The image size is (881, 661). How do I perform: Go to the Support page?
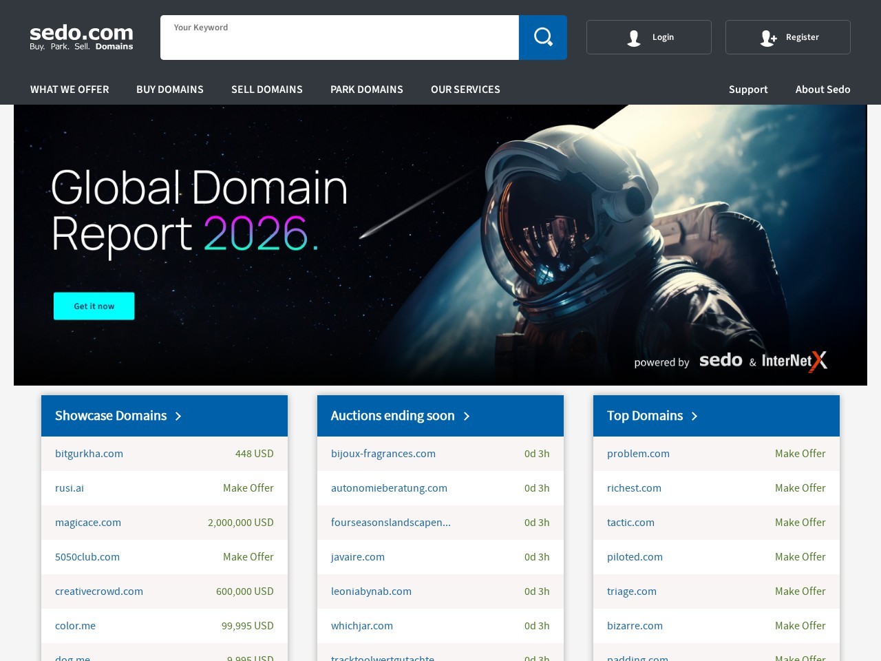tap(748, 90)
